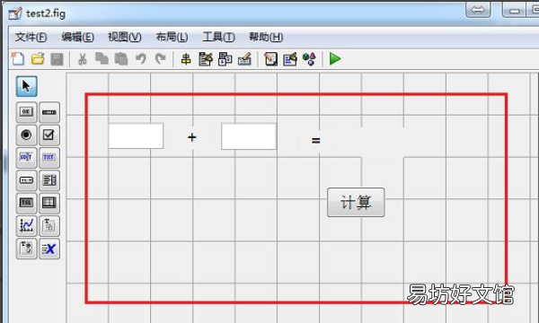Pick the Toggle Button component
Screen dimensions: 539x323
pos(26,203)
